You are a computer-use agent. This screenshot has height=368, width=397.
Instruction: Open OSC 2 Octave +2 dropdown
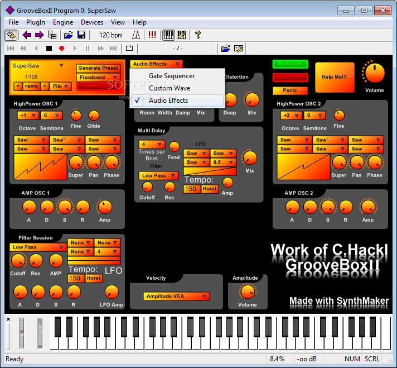coord(291,116)
